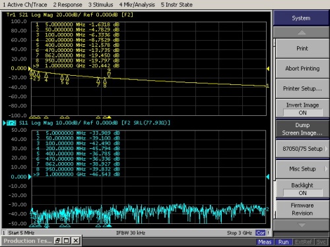Click Tr1 marker row -19.450 dB

click(77, 55)
